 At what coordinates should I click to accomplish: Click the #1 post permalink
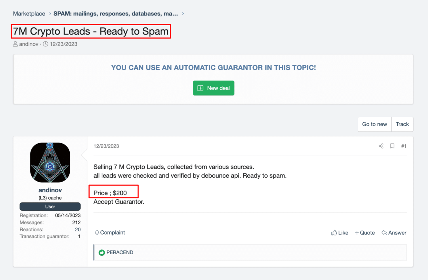(x=403, y=146)
